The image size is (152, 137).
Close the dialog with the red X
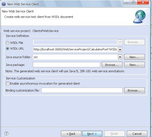pos(143,2)
